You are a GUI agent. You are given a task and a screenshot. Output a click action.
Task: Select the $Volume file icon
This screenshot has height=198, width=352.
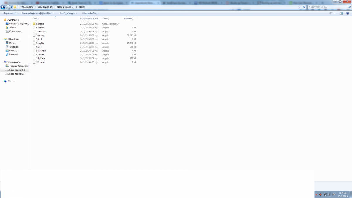34,62
